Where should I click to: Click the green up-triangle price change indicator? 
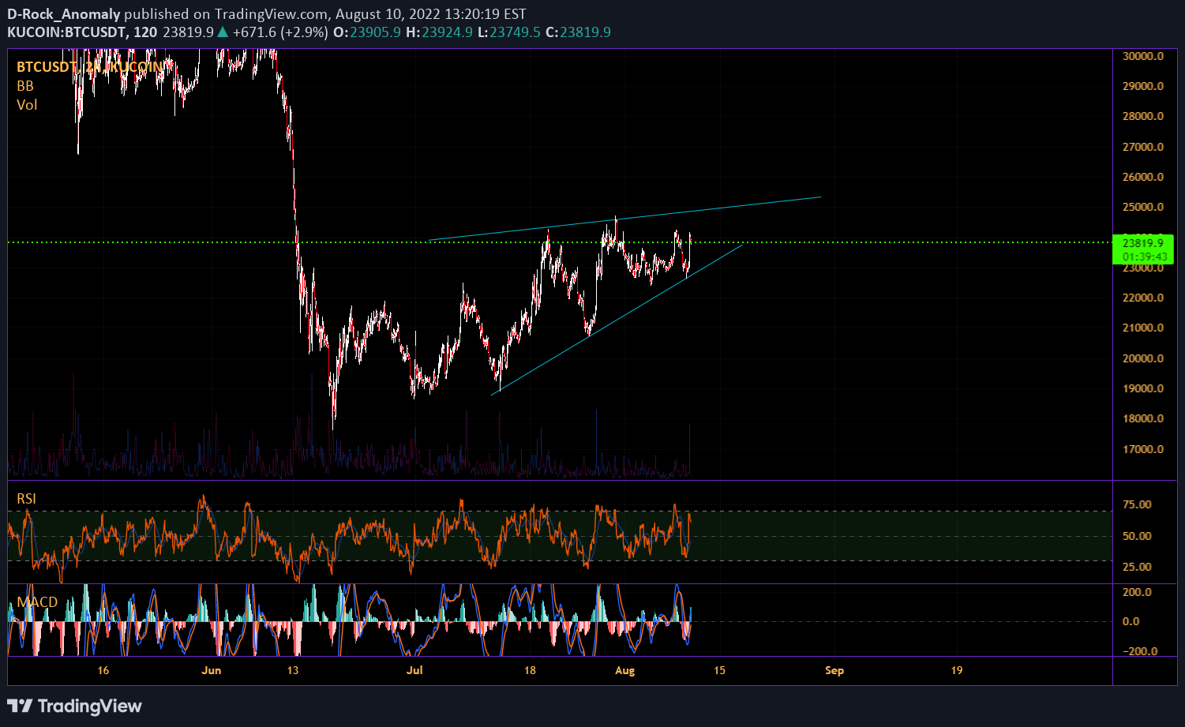click(x=223, y=32)
